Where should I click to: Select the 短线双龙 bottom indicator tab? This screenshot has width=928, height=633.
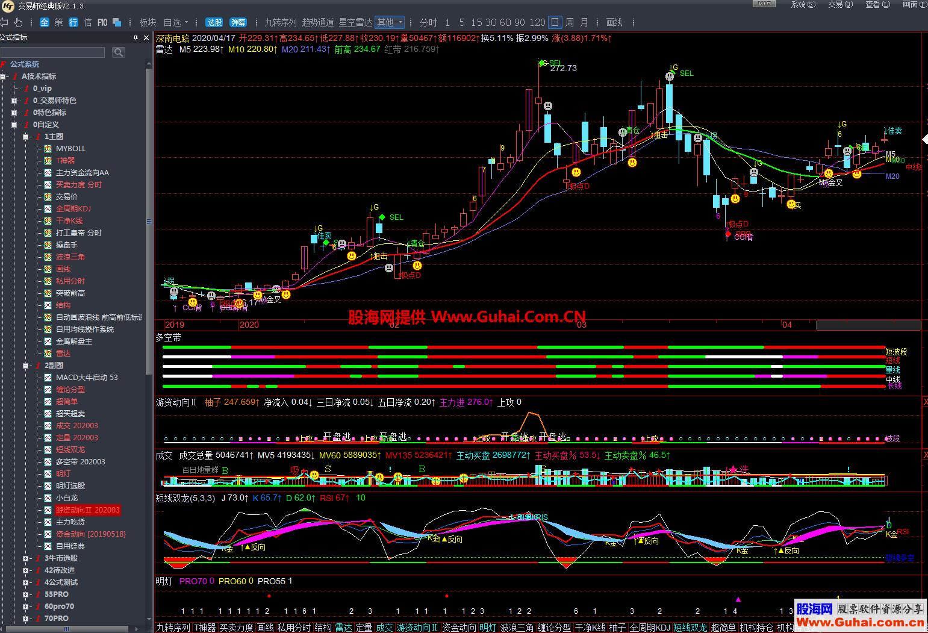click(690, 628)
